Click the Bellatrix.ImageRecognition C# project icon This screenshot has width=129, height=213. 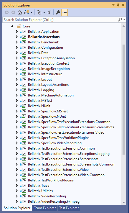point(24,69)
